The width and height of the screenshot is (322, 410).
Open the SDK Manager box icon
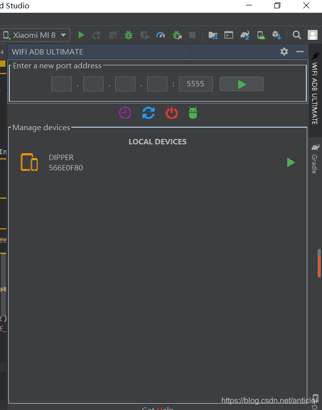click(276, 35)
